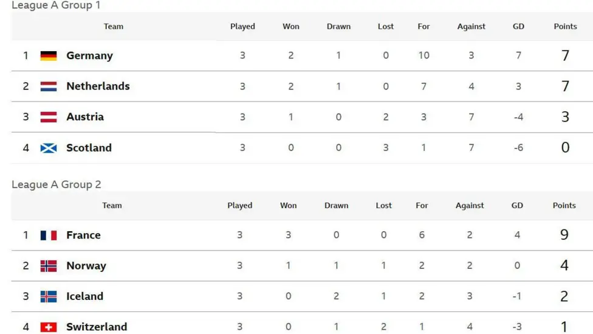Select the France team name
Viewport: 593px width, 334px height.
coord(84,235)
